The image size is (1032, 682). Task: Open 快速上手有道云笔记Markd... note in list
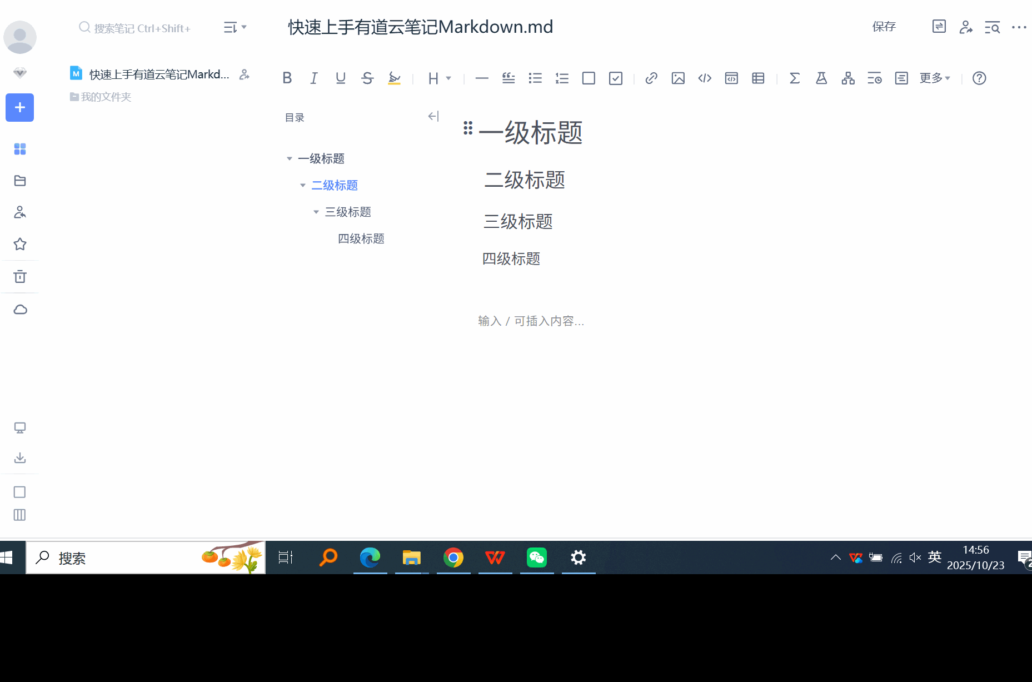tap(159, 74)
